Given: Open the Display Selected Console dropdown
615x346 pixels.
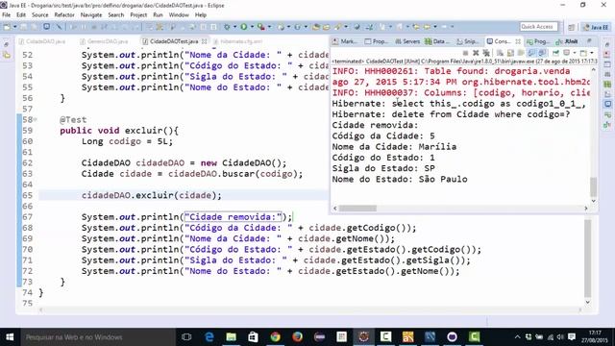Looking at the screenshot, I should tap(575, 53).
